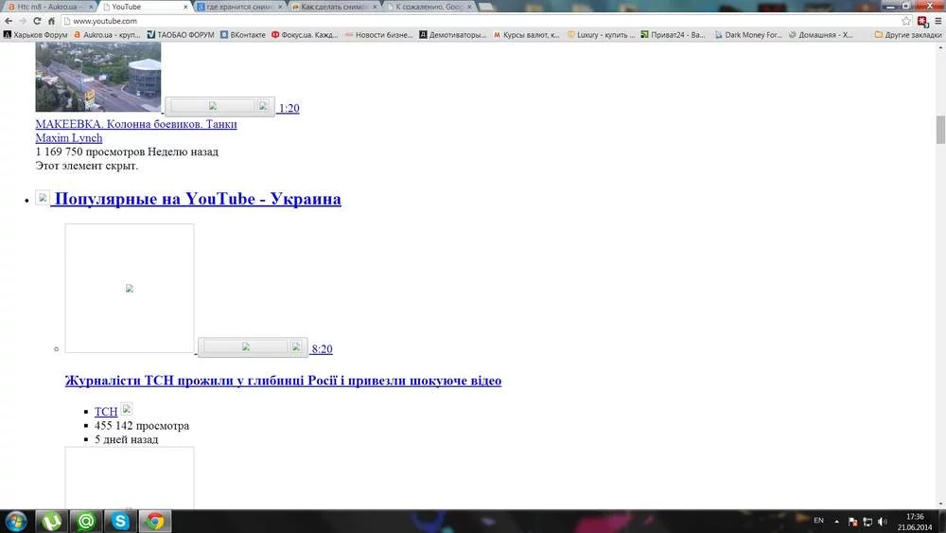Viewport: 946px width, 533px height.
Task: Go back with the browser back arrow
Action: 9,21
